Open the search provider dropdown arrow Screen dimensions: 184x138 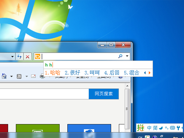127,56
